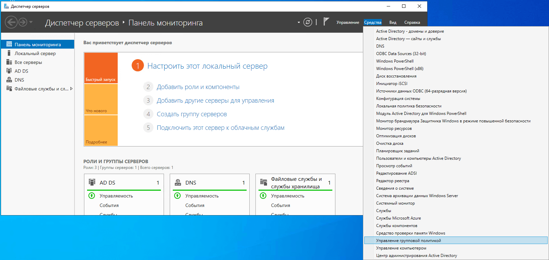Click green status icon in Файловые службы tile

point(263,196)
